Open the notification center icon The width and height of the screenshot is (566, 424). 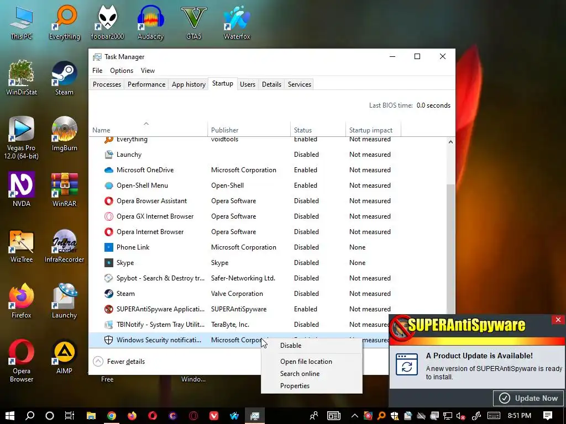(x=548, y=416)
